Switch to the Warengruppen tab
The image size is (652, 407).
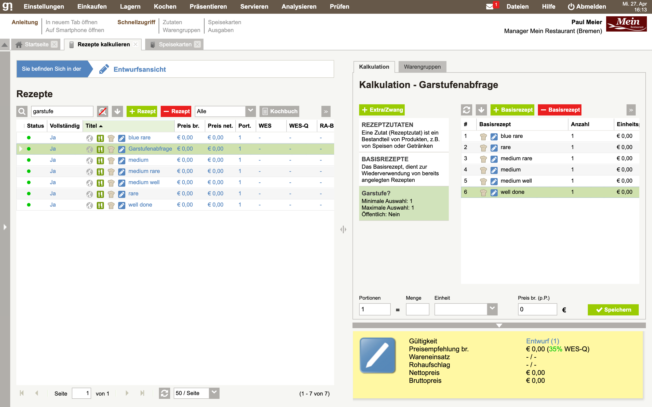tap(422, 67)
